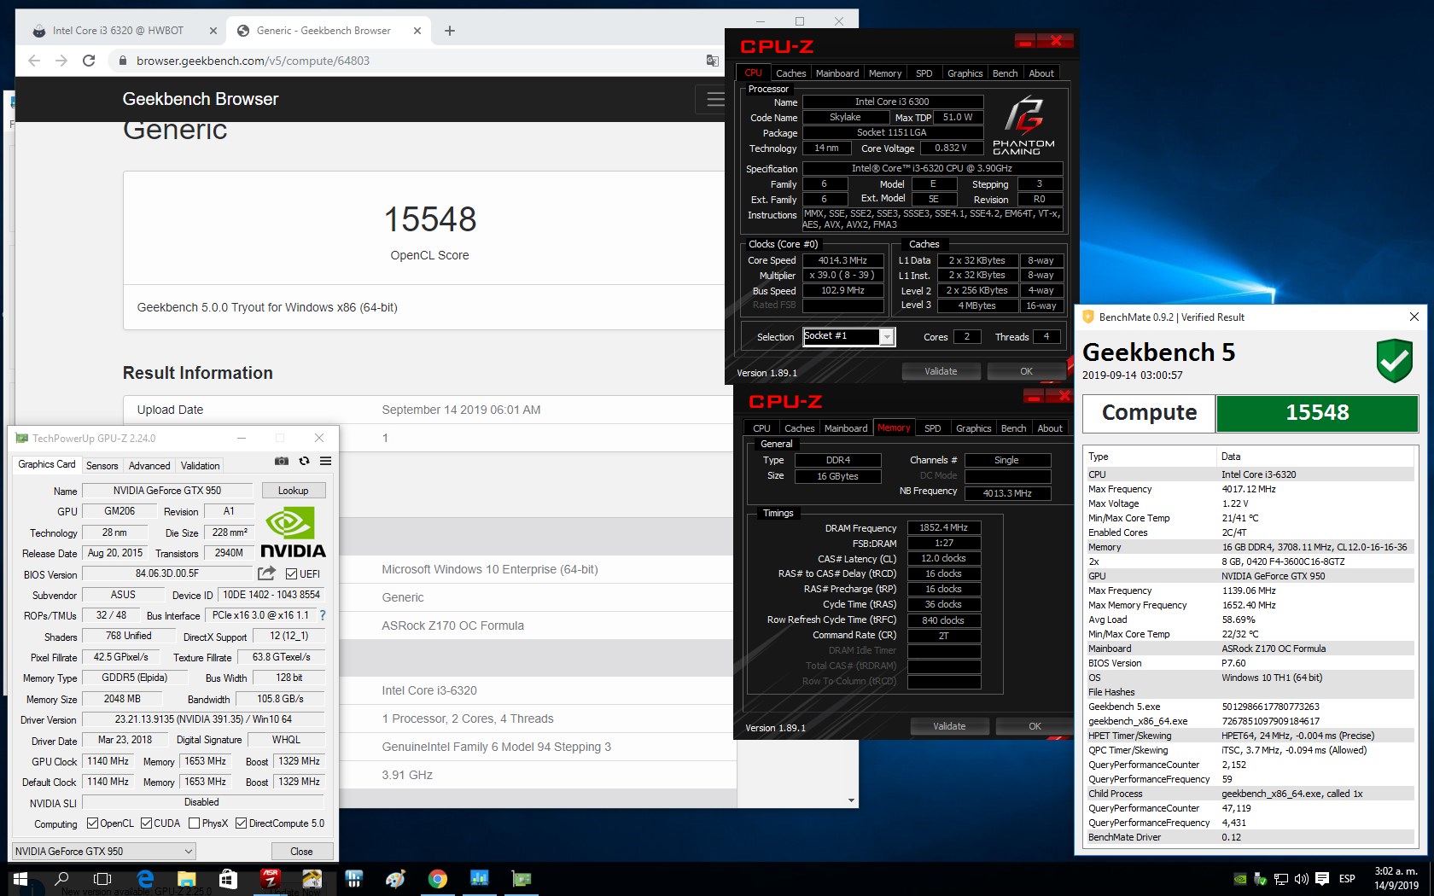The width and height of the screenshot is (1434, 896).
Task: Launch Microsoft Edge from taskbar
Action: click(145, 879)
